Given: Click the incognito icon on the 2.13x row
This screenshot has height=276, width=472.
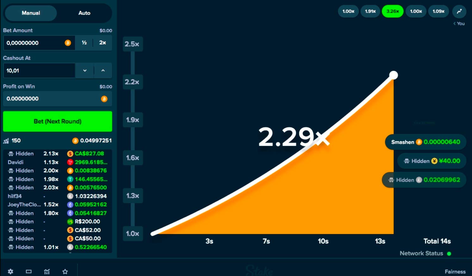Looking at the screenshot, I should coord(11,154).
